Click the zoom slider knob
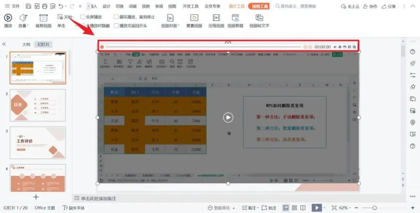This screenshot has height=213, width=420. click(x=375, y=208)
